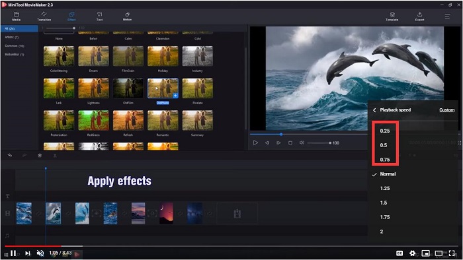Screen dimensions: 463x260
Task: Toggle the preview volume speaker icon
Action: tap(302, 143)
